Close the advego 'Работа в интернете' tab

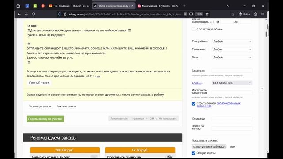point(132,6)
